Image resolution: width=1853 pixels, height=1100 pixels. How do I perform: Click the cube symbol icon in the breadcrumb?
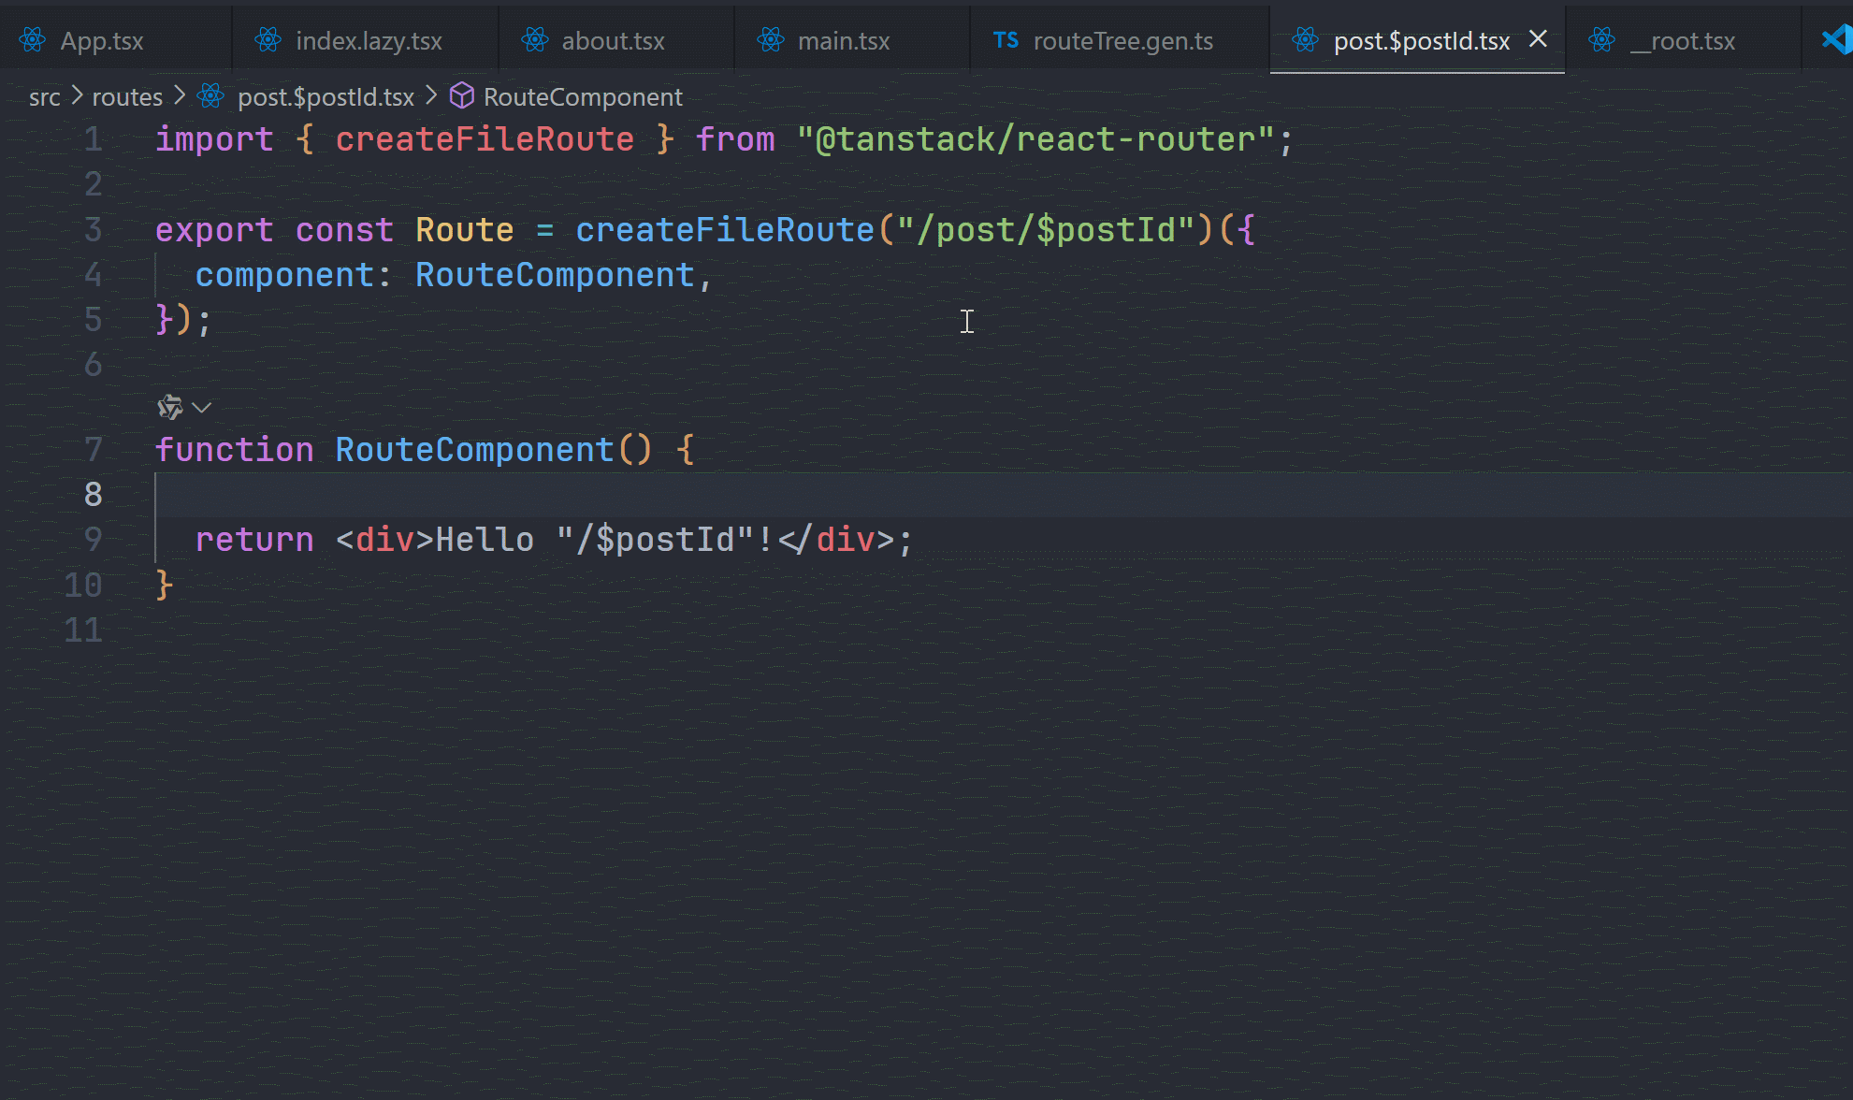click(462, 95)
